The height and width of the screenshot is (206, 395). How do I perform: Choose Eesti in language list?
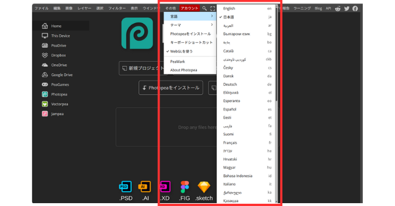[246, 117]
